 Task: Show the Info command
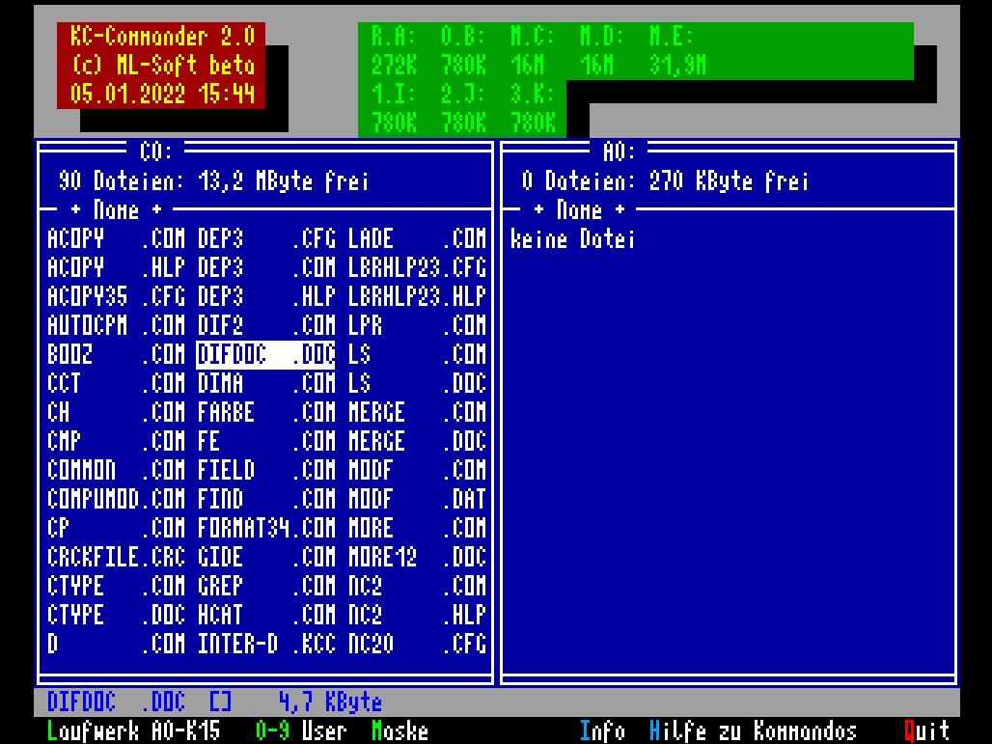tap(602, 730)
